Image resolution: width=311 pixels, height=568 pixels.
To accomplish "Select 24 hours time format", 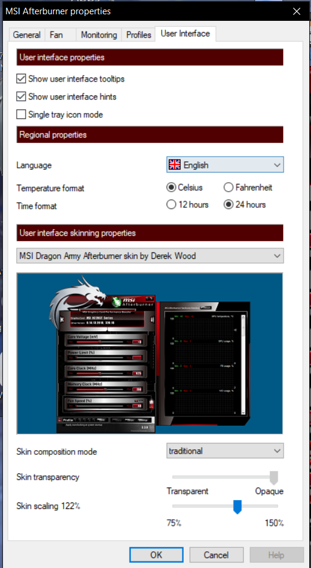I will [228, 205].
